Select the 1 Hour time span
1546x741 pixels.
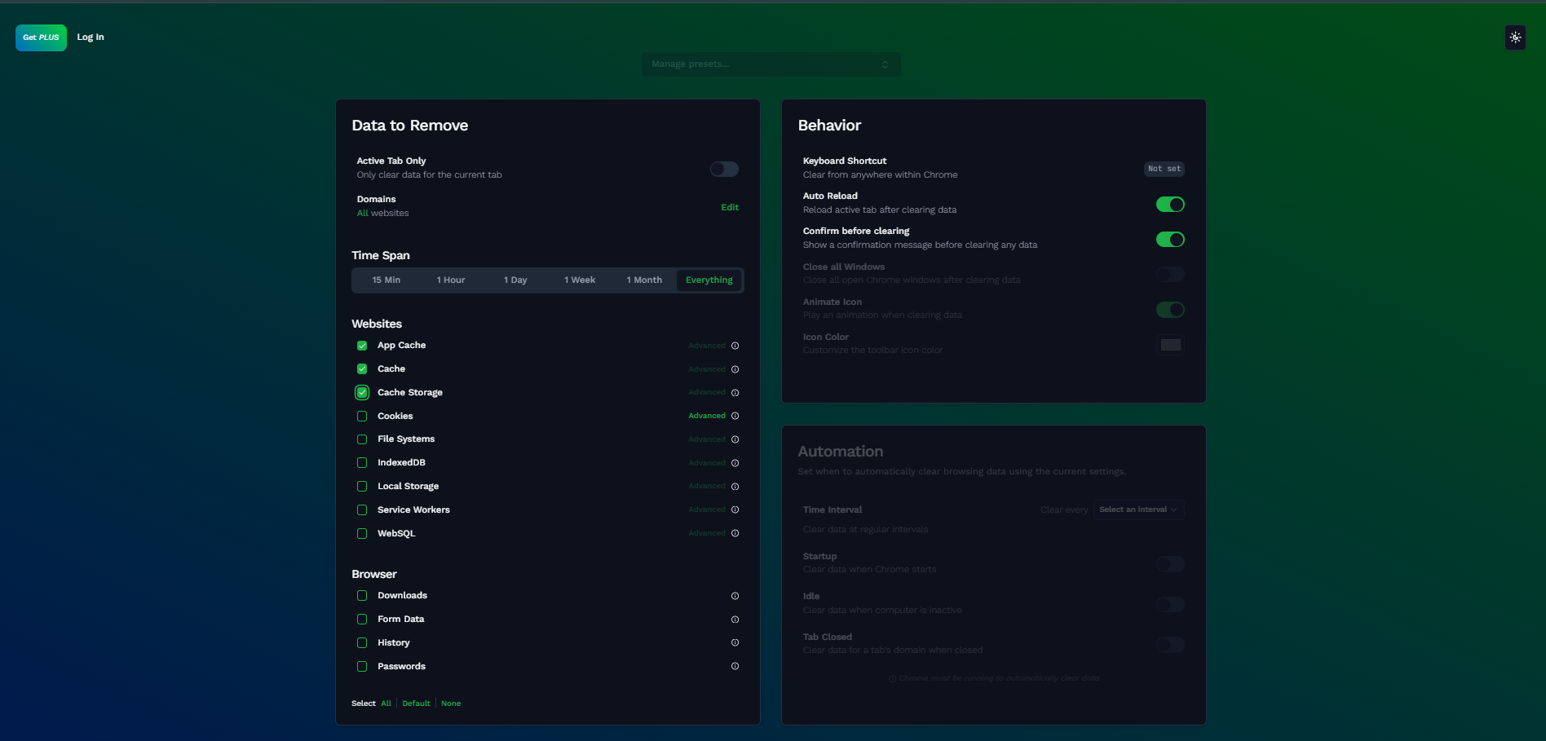450,280
